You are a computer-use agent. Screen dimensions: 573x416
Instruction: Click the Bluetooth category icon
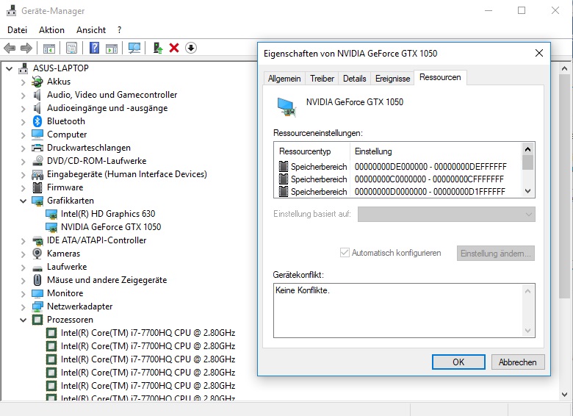(x=37, y=121)
